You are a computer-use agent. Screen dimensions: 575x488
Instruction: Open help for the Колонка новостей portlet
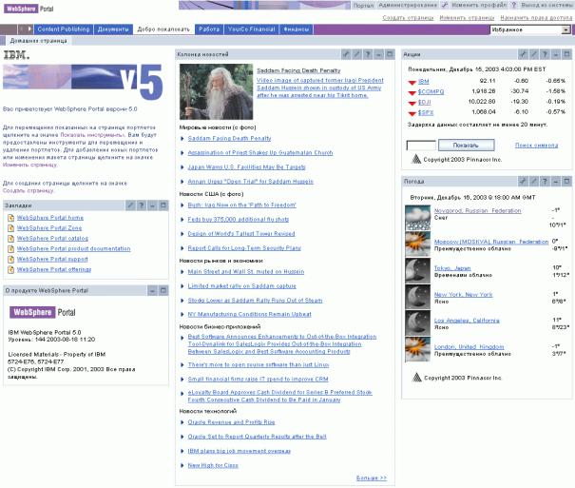(368, 54)
